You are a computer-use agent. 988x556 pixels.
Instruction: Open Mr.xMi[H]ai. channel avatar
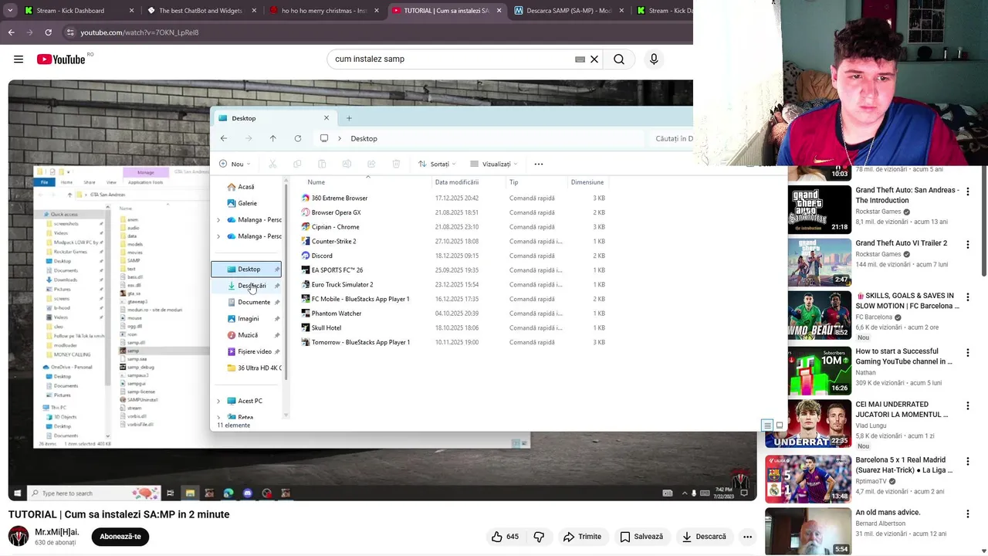point(19,536)
